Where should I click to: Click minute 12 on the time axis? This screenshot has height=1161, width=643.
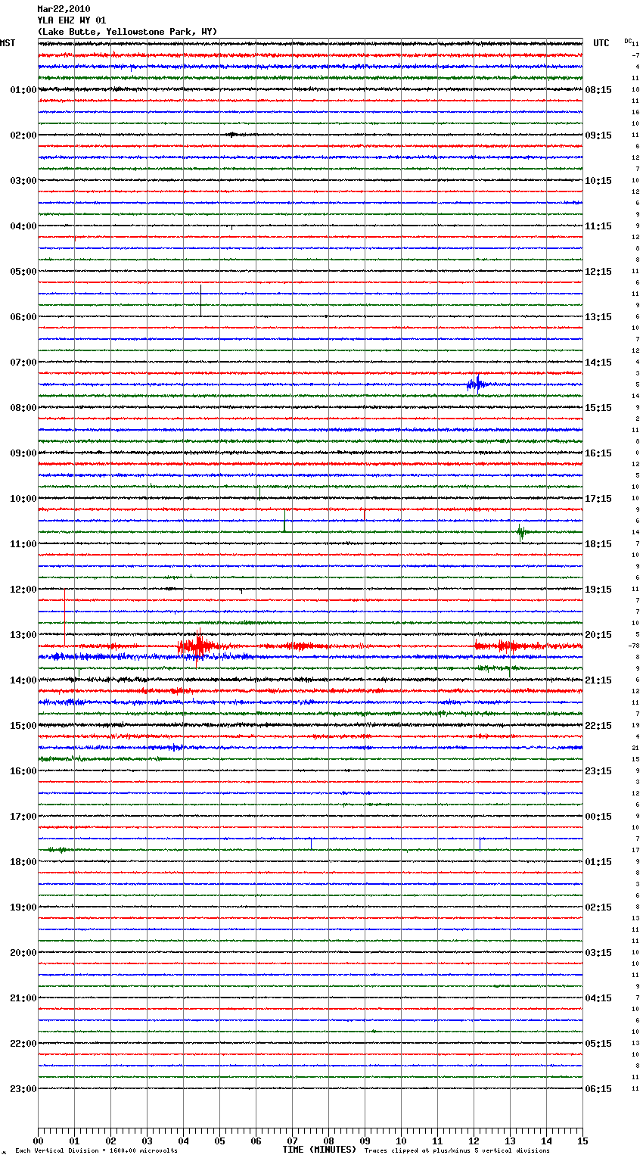pos(474,1141)
